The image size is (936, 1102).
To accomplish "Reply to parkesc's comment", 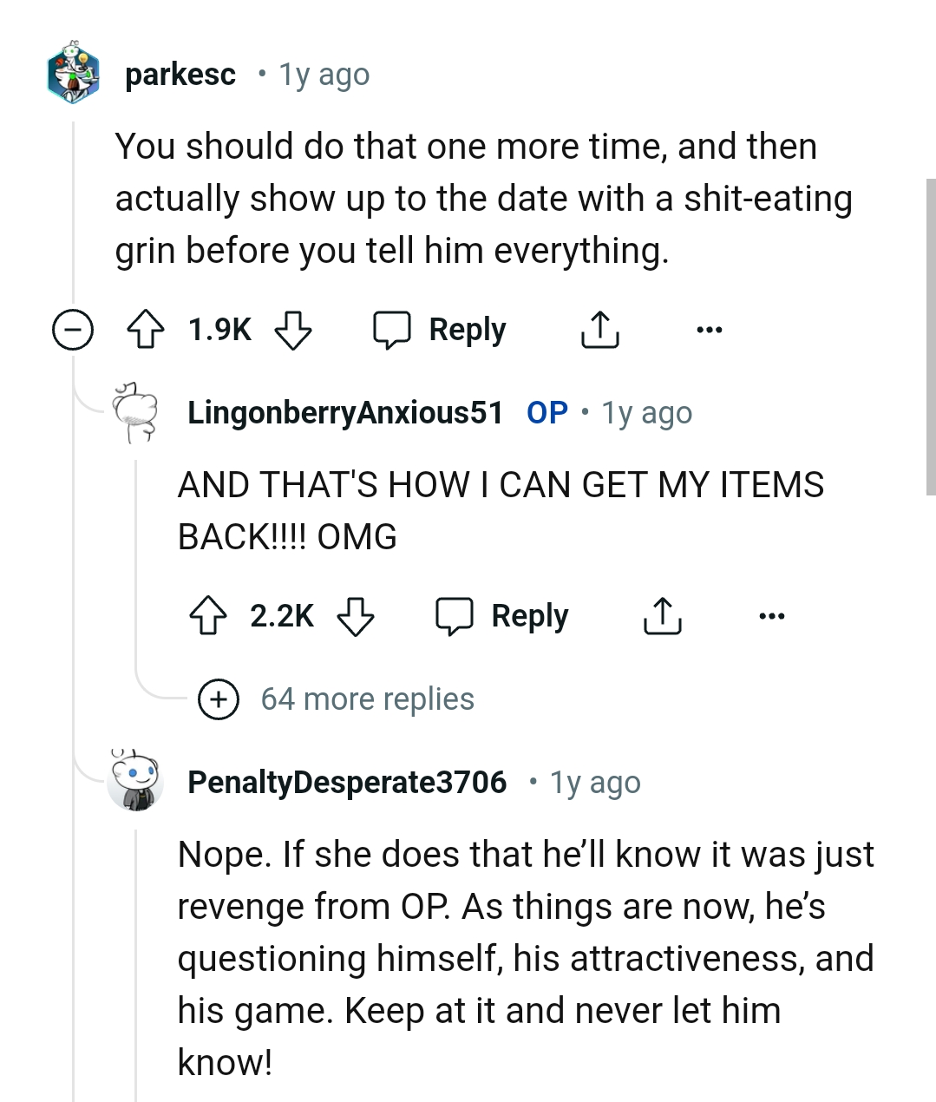I will 442,330.
